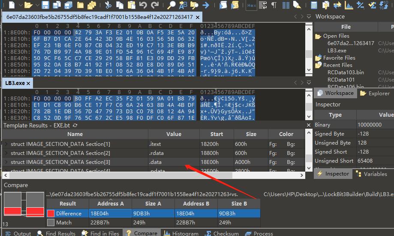Run a template with the yellow scroll icon

tap(235, 5)
